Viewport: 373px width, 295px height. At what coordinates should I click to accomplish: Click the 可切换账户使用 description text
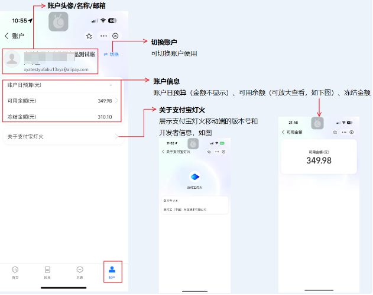pos(174,54)
